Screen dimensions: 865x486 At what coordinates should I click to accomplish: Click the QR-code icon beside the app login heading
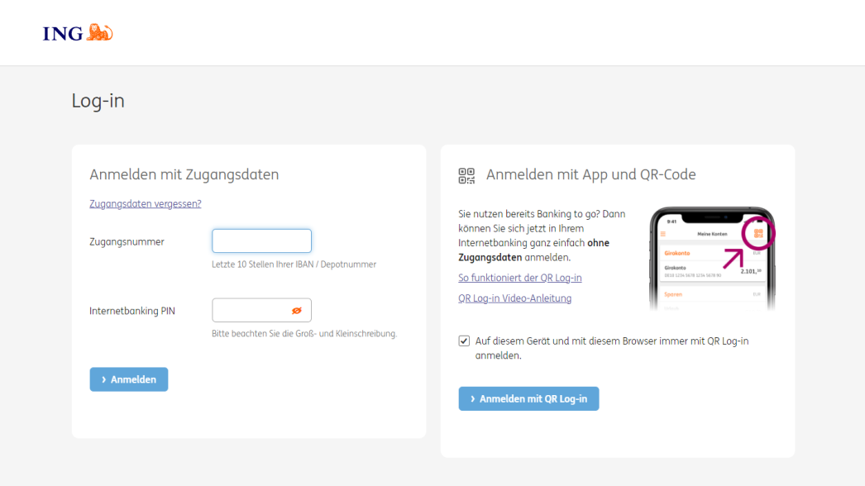(466, 174)
